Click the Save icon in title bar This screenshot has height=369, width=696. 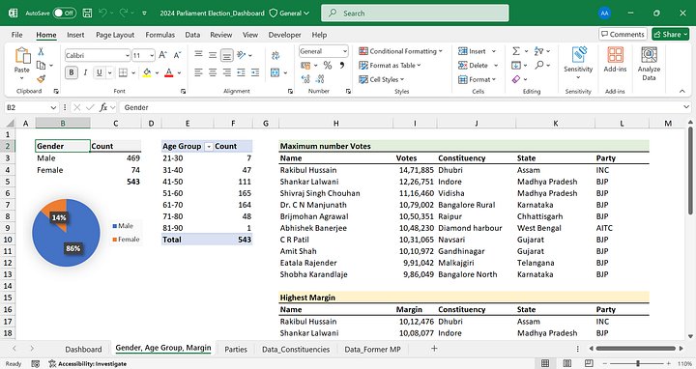[x=87, y=13]
